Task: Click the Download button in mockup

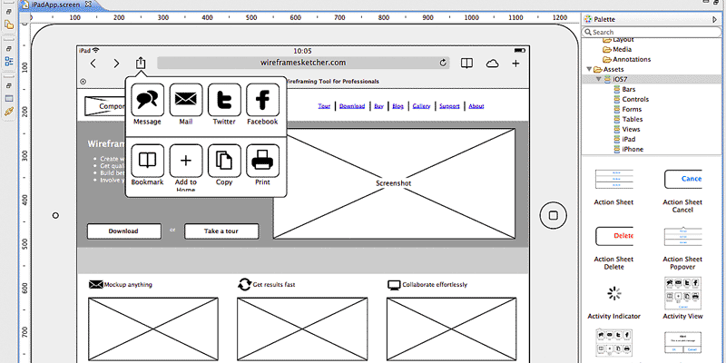Action: point(123,231)
